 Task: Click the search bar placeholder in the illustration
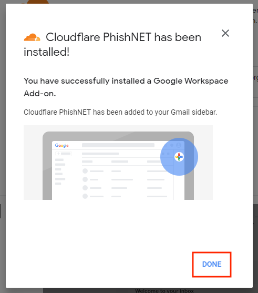[118, 145]
